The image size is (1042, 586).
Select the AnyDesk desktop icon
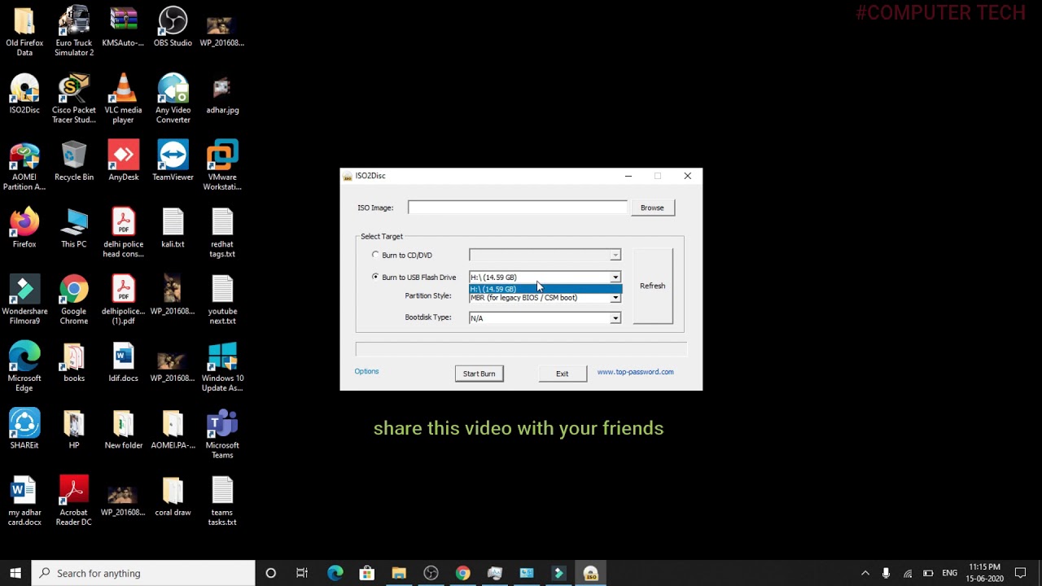pos(123,161)
